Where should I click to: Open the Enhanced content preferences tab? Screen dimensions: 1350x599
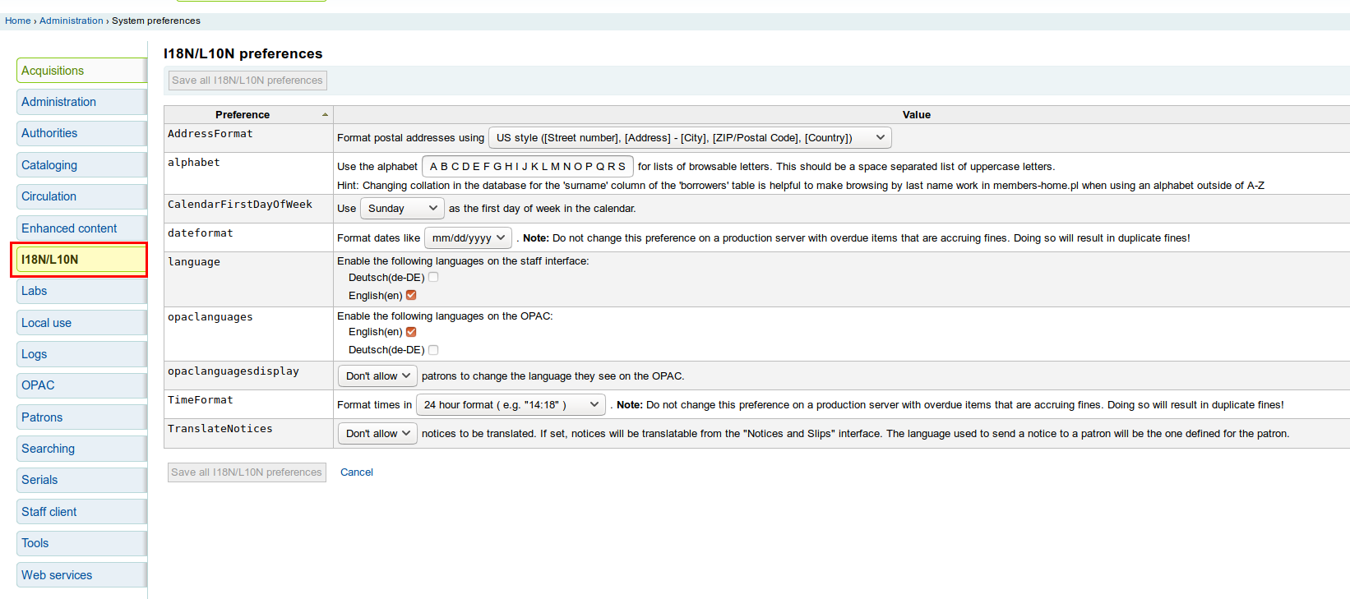pyautogui.click(x=81, y=228)
